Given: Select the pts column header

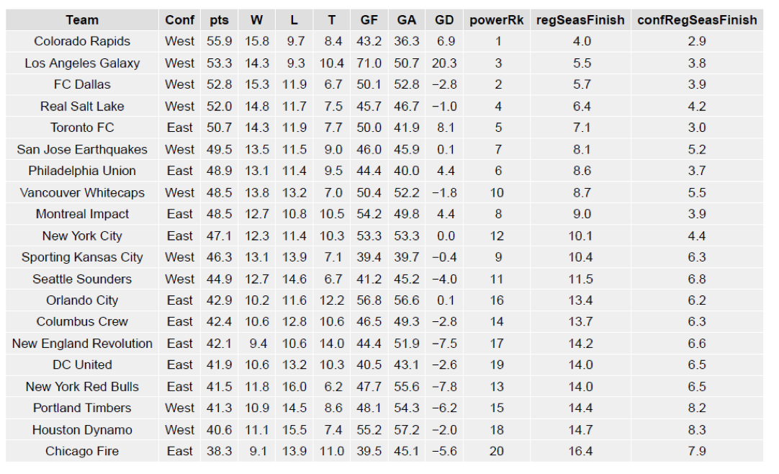Looking at the screenshot, I should point(220,20).
